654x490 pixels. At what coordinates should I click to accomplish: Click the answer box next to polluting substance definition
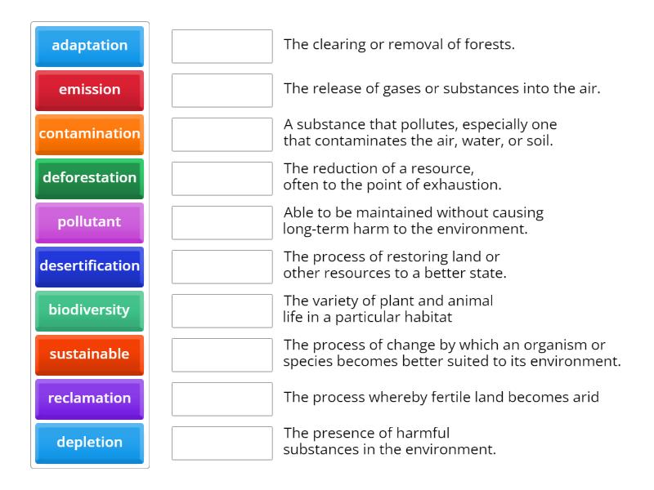click(x=222, y=134)
